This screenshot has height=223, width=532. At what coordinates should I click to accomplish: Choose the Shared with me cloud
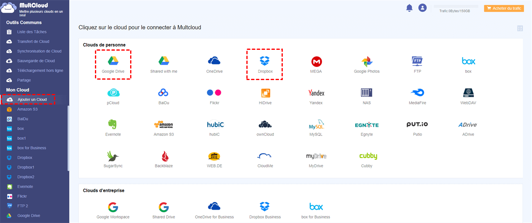[164, 61]
